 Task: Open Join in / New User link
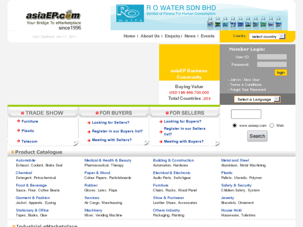[245, 80]
